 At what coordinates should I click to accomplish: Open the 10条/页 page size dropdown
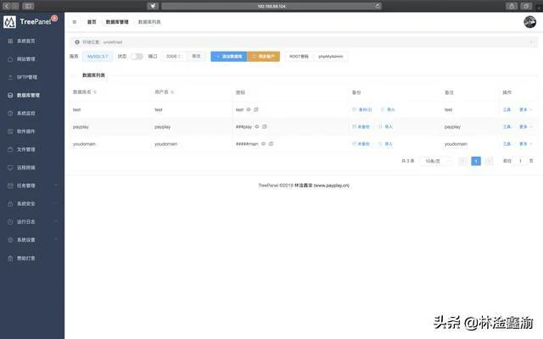click(x=436, y=161)
